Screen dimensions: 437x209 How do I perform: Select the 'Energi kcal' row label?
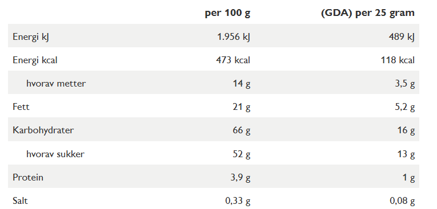click(35, 60)
